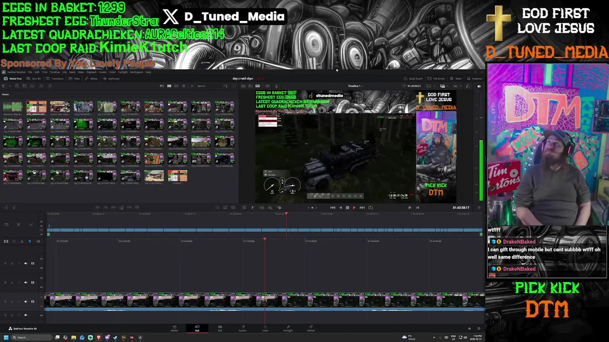Switch media pool to strip view
The width and height of the screenshot is (609, 342).
(x=176, y=86)
